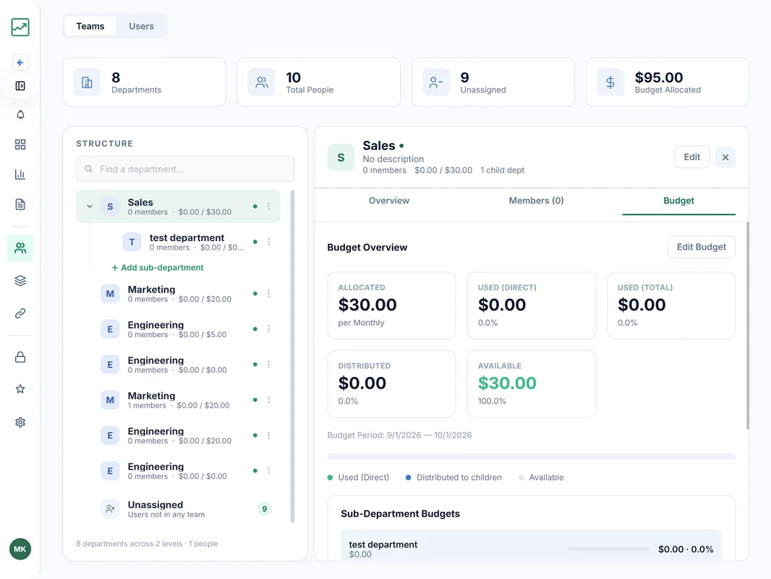771x579 pixels.
Task: Open the dashboard grid icon
Action: coord(20,144)
